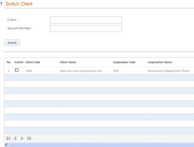Select the Robinsons Department Store cell

pyautogui.click(x=169, y=71)
